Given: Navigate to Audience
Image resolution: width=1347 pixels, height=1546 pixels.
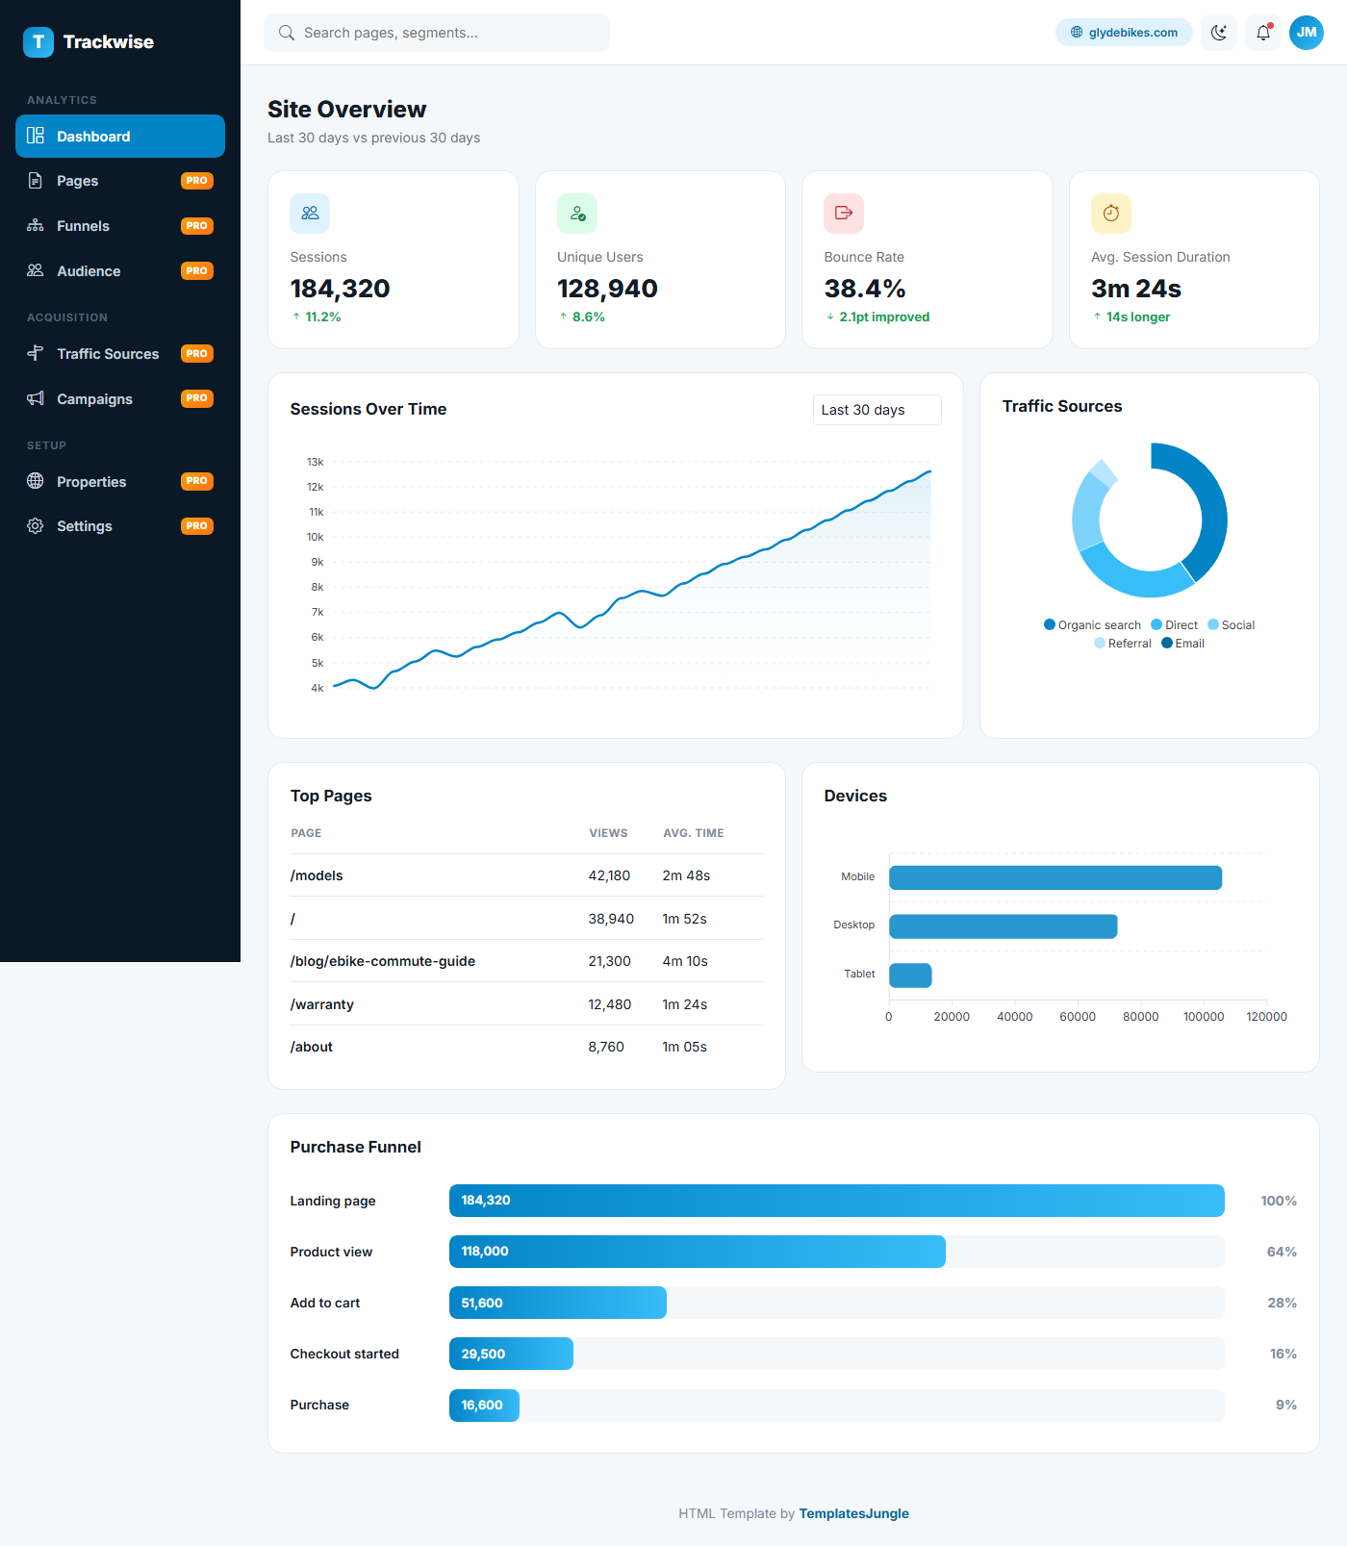Looking at the screenshot, I should click(120, 270).
